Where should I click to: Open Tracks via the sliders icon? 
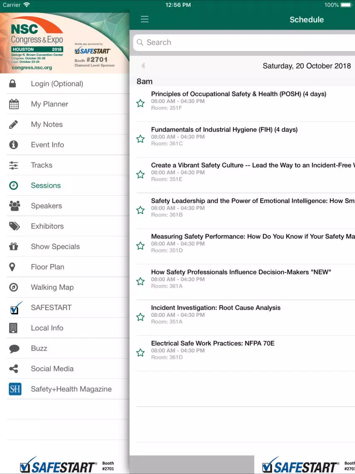click(x=14, y=165)
